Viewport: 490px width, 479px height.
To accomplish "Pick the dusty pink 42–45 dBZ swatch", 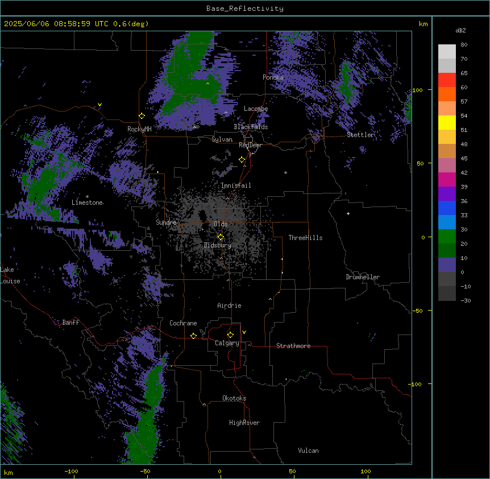I will (x=447, y=166).
